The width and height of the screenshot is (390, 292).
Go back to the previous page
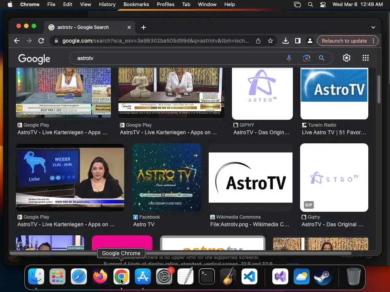(x=17, y=41)
